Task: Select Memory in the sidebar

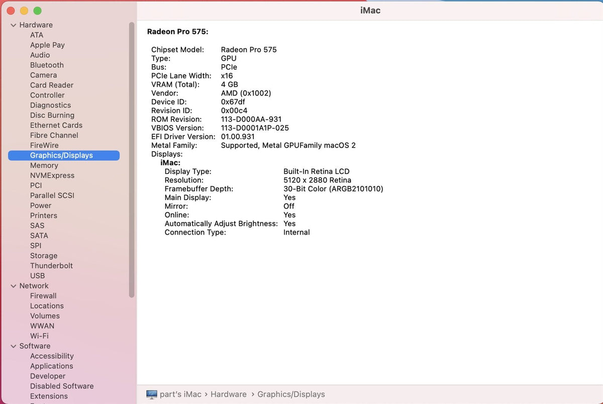Action: click(44, 165)
